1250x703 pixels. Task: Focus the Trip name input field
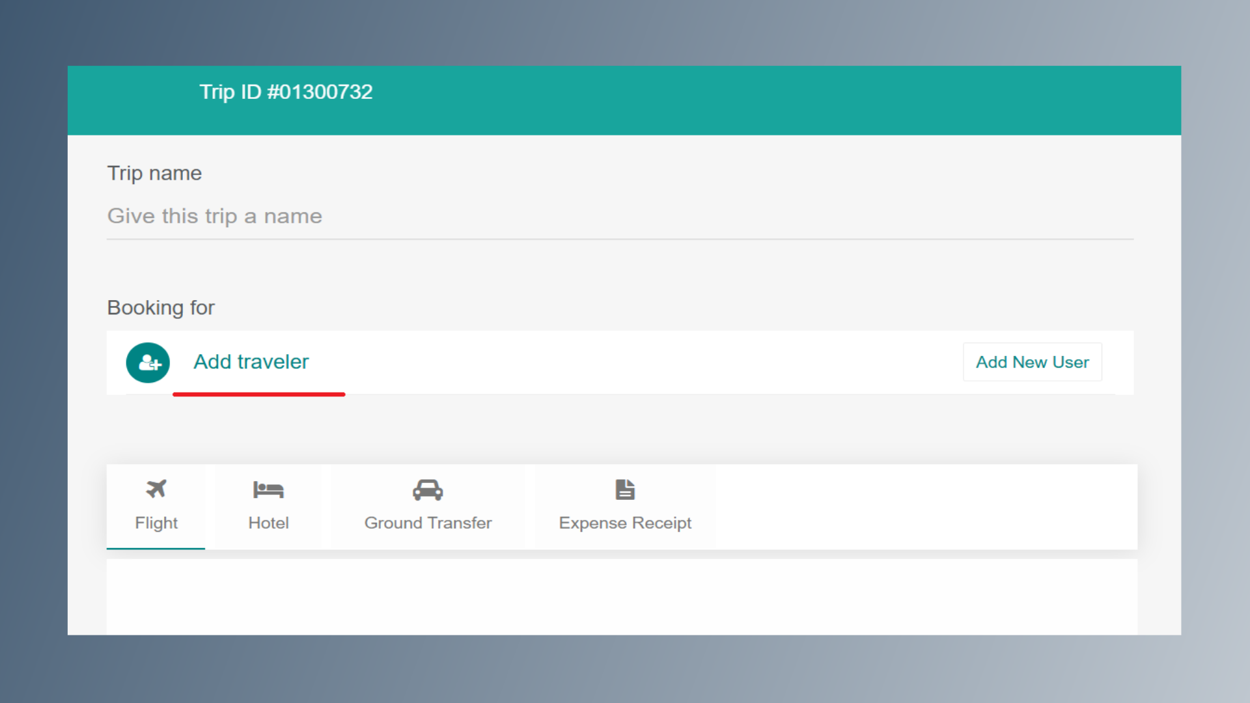pyautogui.click(x=618, y=216)
